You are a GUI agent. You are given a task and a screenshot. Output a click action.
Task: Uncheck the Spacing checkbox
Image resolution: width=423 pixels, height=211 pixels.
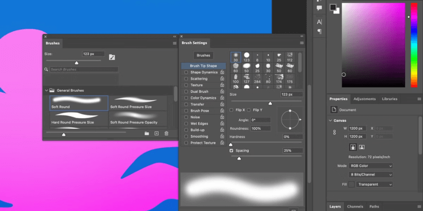point(232,151)
